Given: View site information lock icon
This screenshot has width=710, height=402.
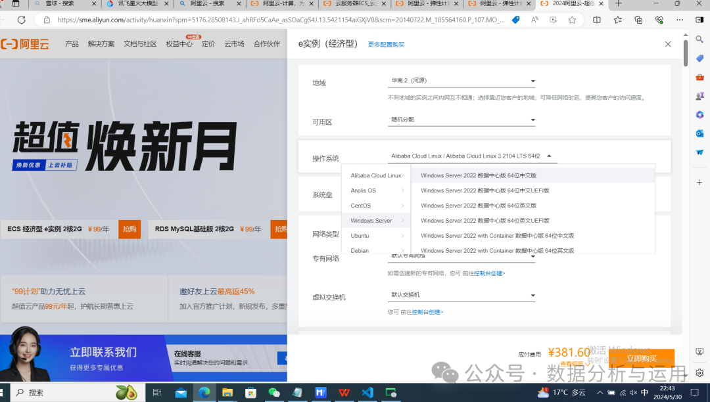Looking at the screenshot, I should click(47, 20).
